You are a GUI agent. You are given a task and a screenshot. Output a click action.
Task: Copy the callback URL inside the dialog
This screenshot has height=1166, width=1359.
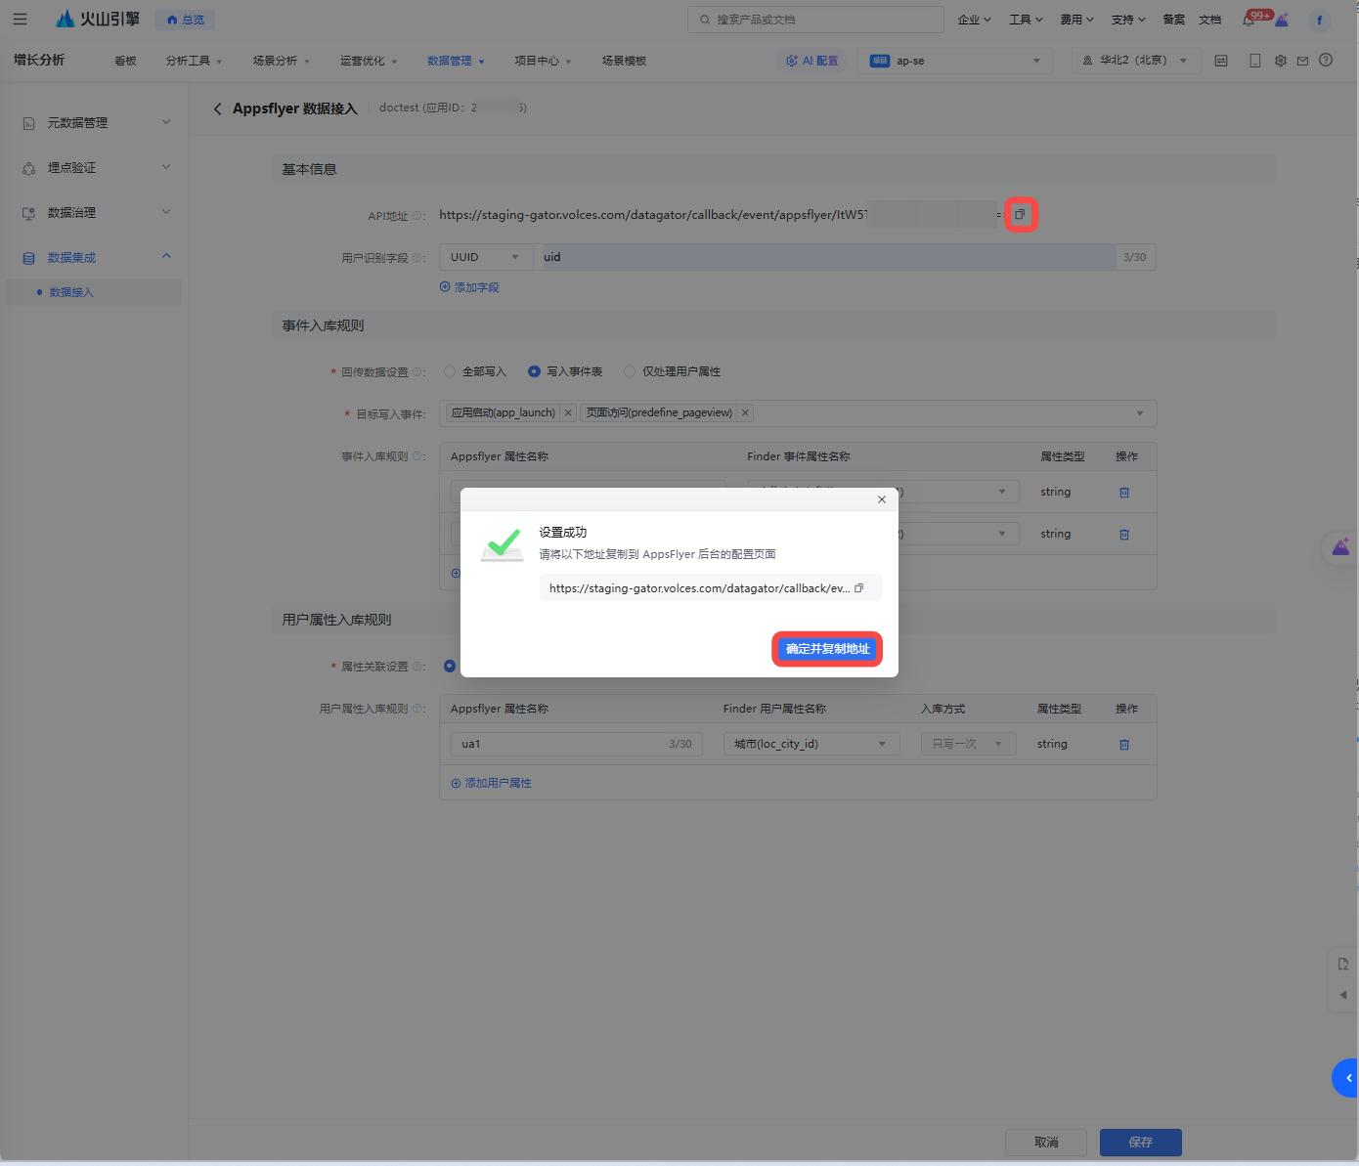click(858, 588)
